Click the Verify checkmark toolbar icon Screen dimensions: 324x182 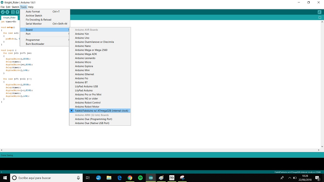[3, 12]
